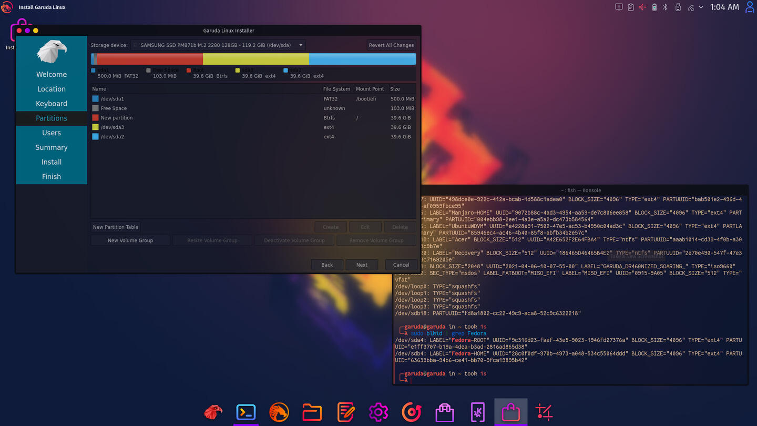Click the Garuda logo in the top-left panel corner
This screenshot has width=757, height=426.
7,7
